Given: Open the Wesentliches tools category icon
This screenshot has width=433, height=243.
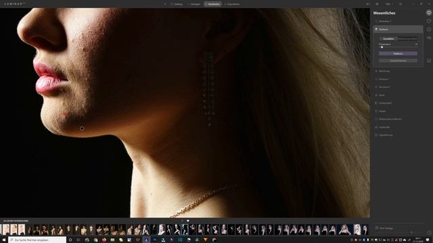Looking at the screenshot, I should [x=428, y=13].
